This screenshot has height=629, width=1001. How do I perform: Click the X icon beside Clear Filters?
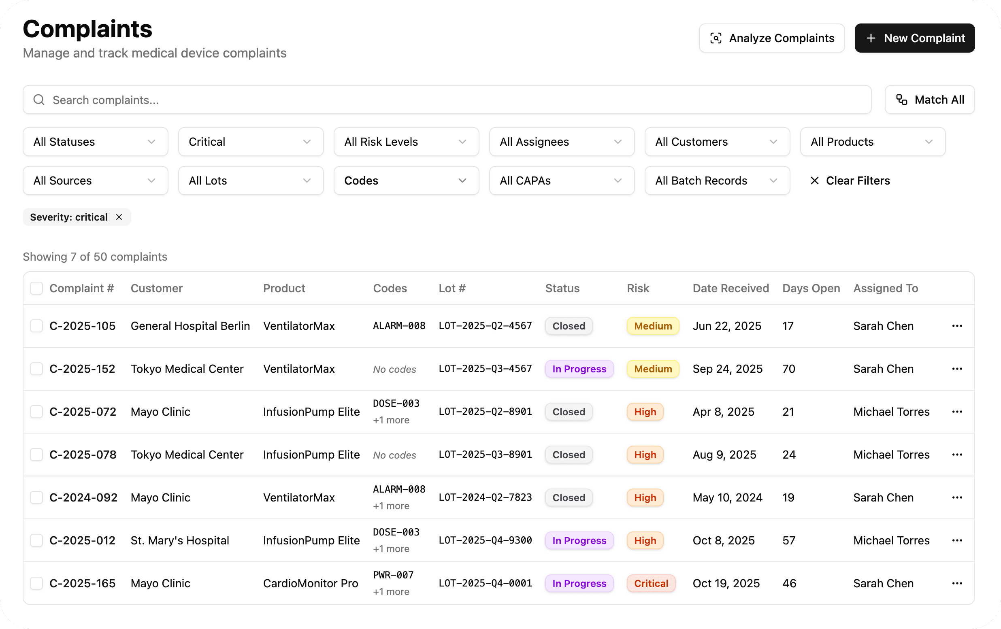[814, 181]
